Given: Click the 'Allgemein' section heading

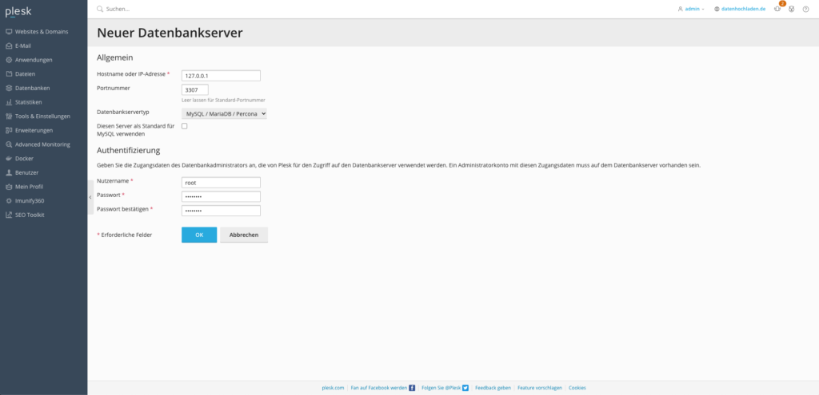Looking at the screenshot, I should 115,57.
